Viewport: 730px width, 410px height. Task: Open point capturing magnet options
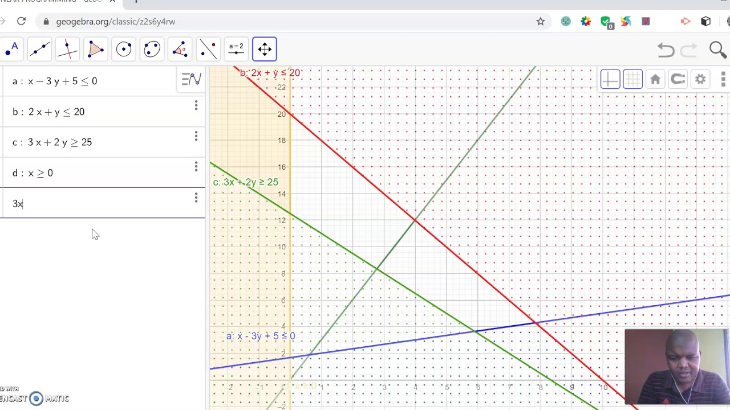[x=678, y=80]
